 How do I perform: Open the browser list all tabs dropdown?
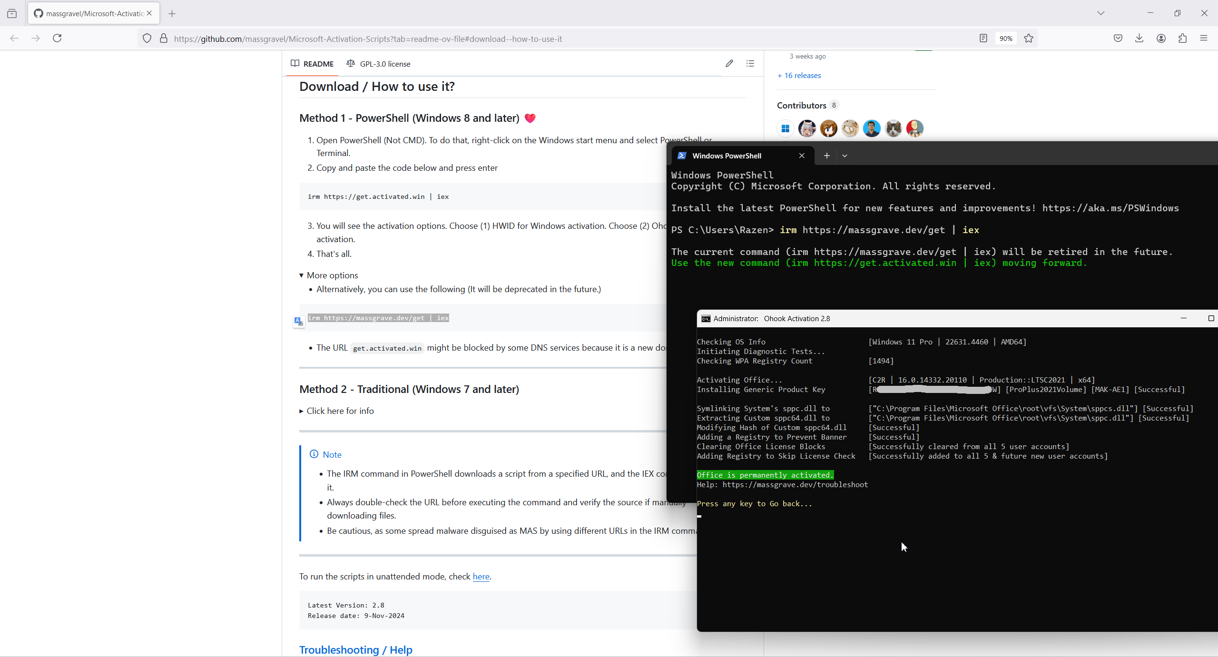tap(1100, 13)
